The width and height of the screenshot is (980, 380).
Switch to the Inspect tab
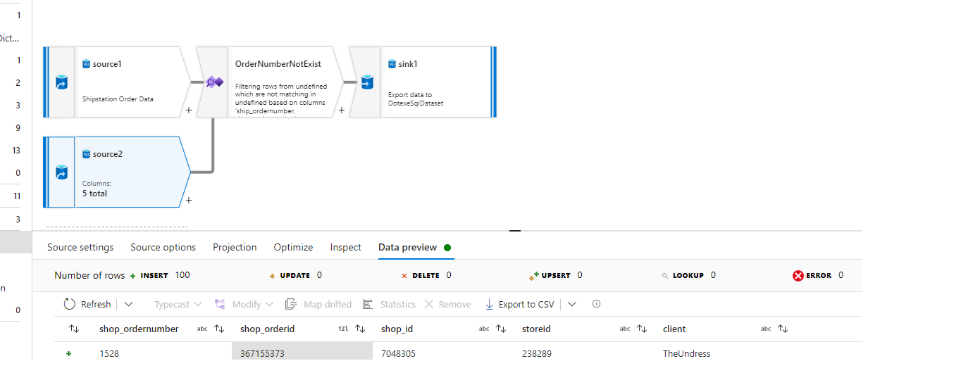(346, 247)
